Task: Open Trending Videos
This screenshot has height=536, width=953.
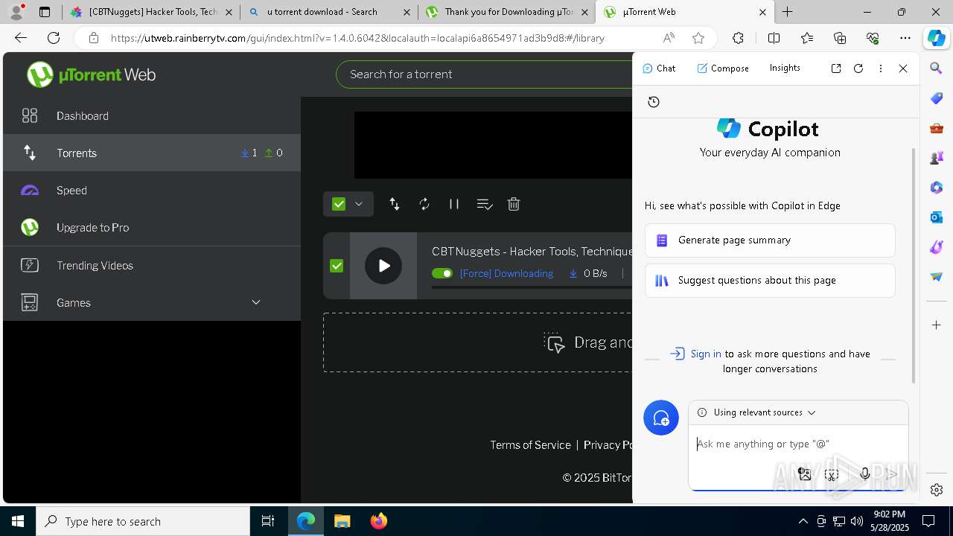Action: (x=152, y=265)
